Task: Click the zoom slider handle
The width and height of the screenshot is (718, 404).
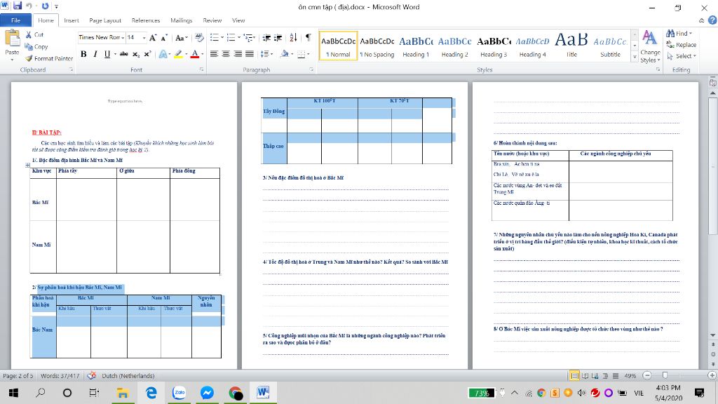Action: coord(665,375)
